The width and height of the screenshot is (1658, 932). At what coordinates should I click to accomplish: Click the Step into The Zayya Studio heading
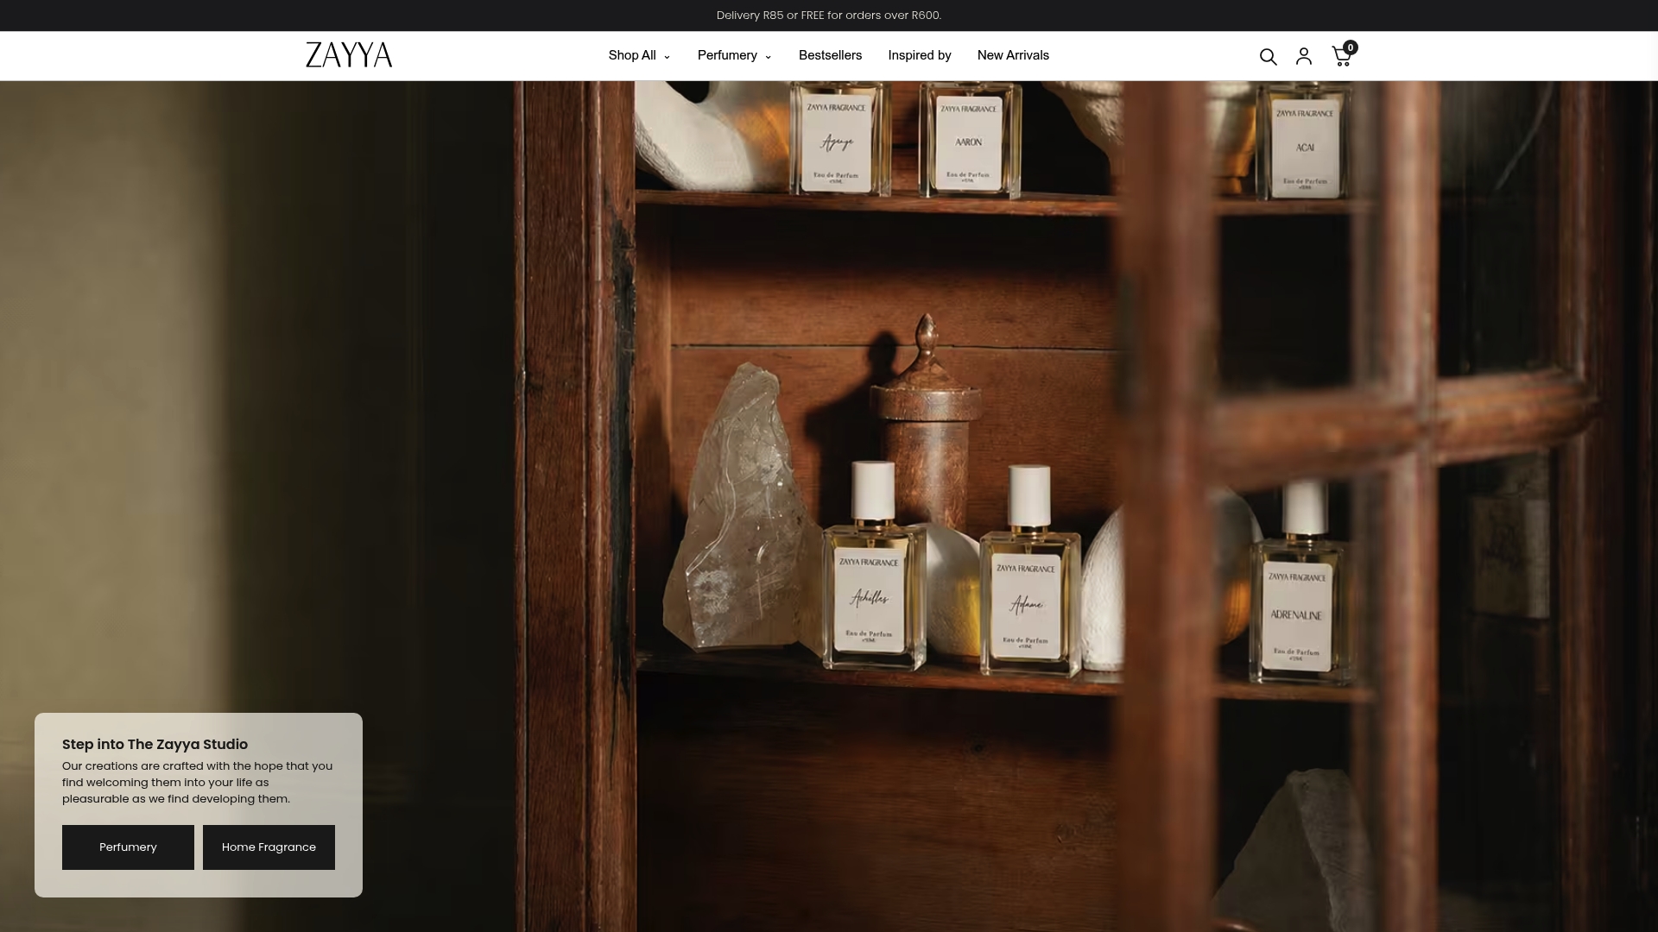155,744
